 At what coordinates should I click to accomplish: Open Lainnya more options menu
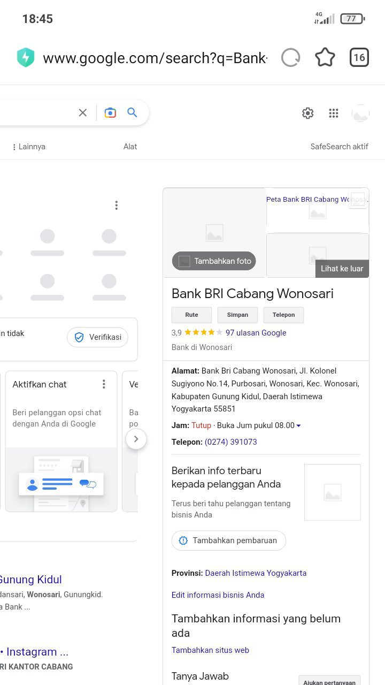29,147
